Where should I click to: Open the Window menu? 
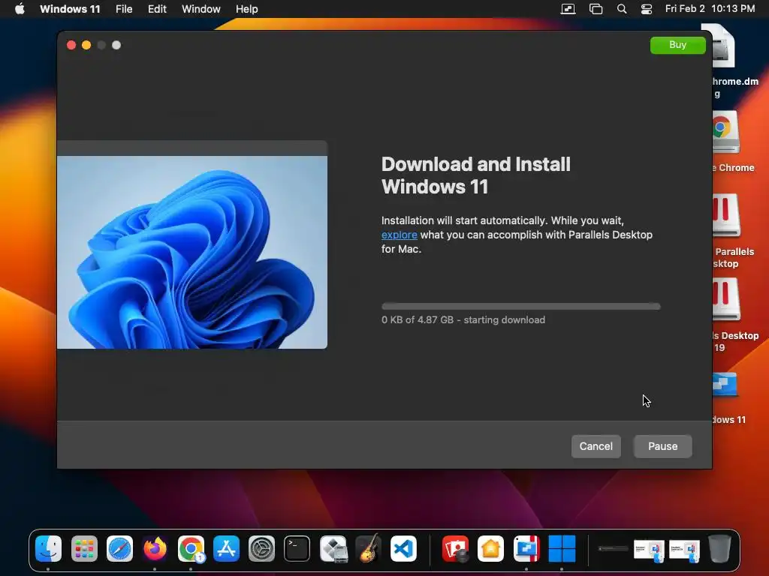click(x=201, y=9)
